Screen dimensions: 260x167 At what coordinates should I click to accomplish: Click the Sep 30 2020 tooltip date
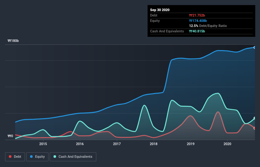tap(160, 10)
